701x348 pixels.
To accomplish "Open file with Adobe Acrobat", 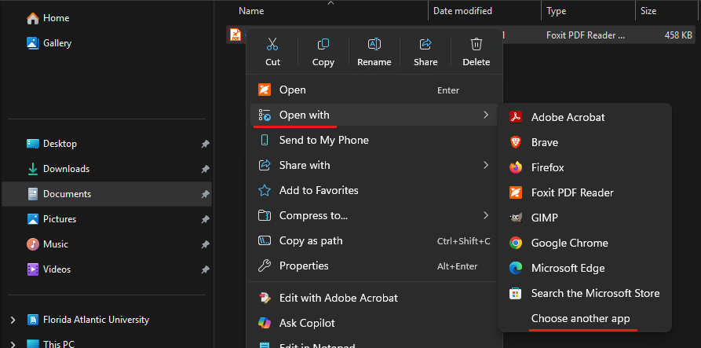I will point(568,117).
